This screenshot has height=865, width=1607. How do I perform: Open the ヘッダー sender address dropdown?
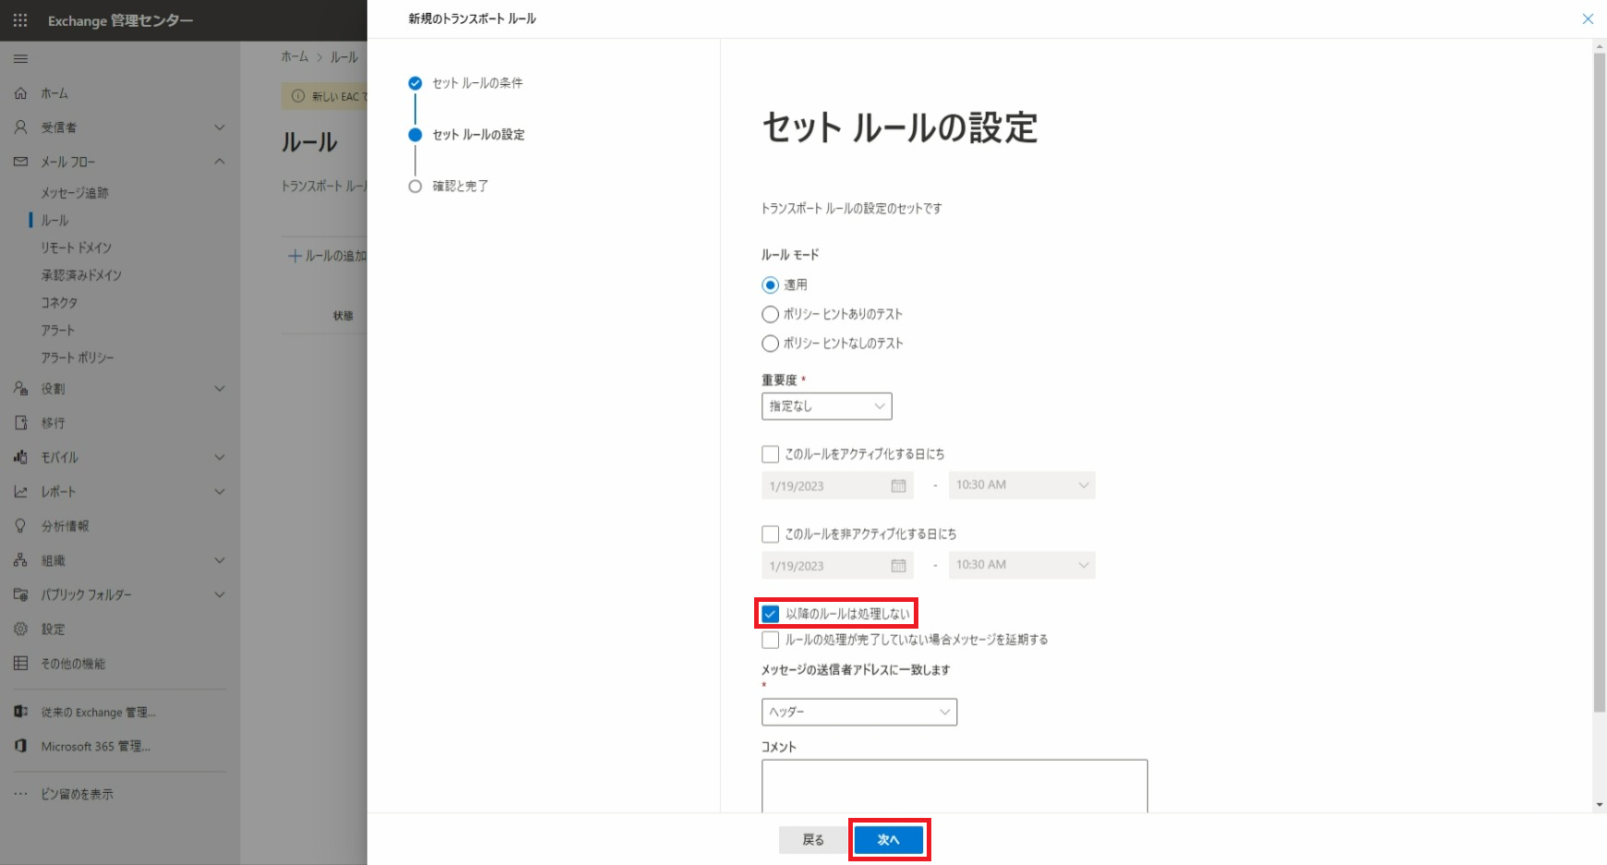point(858,712)
